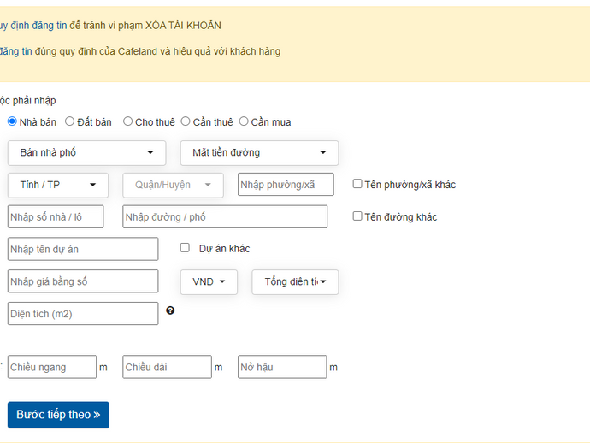Select the Nhà bán radio option
Screen dimensions: 590x443
tap(12, 121)
